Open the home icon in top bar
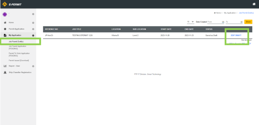The height and width of the screenshot is (125, 259). coord(254,4)
